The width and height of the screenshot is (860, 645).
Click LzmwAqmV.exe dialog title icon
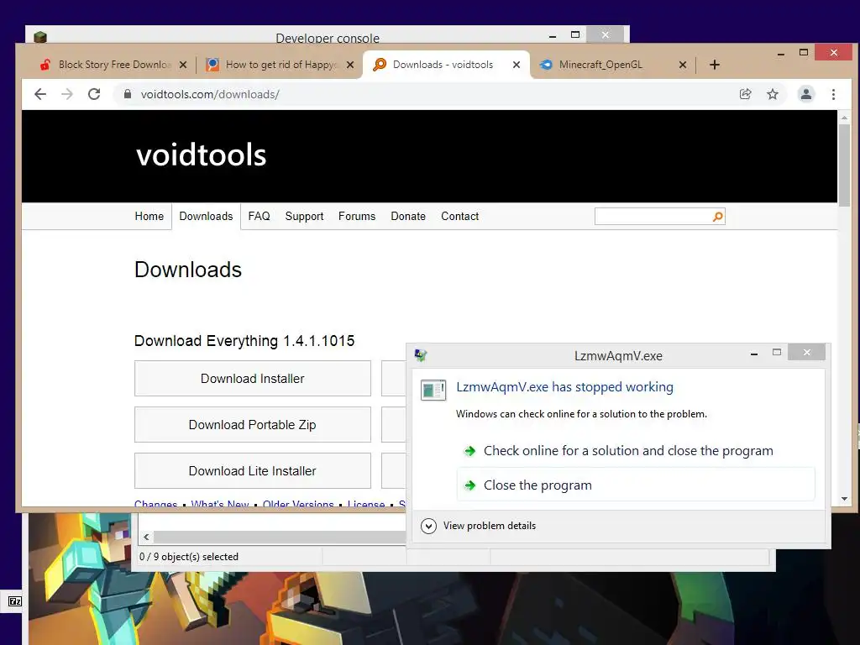[x=421, y=355]
